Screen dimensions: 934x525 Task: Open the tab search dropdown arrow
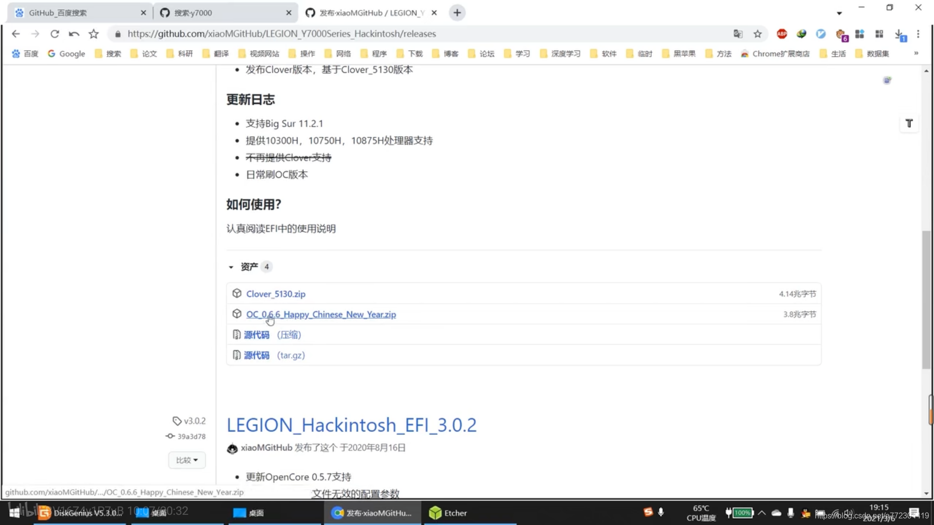839,13
